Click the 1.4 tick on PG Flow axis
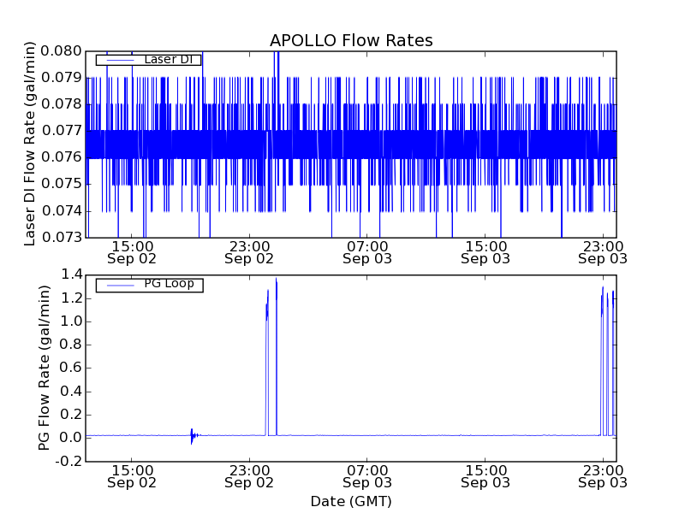 (x=71, y=274)
